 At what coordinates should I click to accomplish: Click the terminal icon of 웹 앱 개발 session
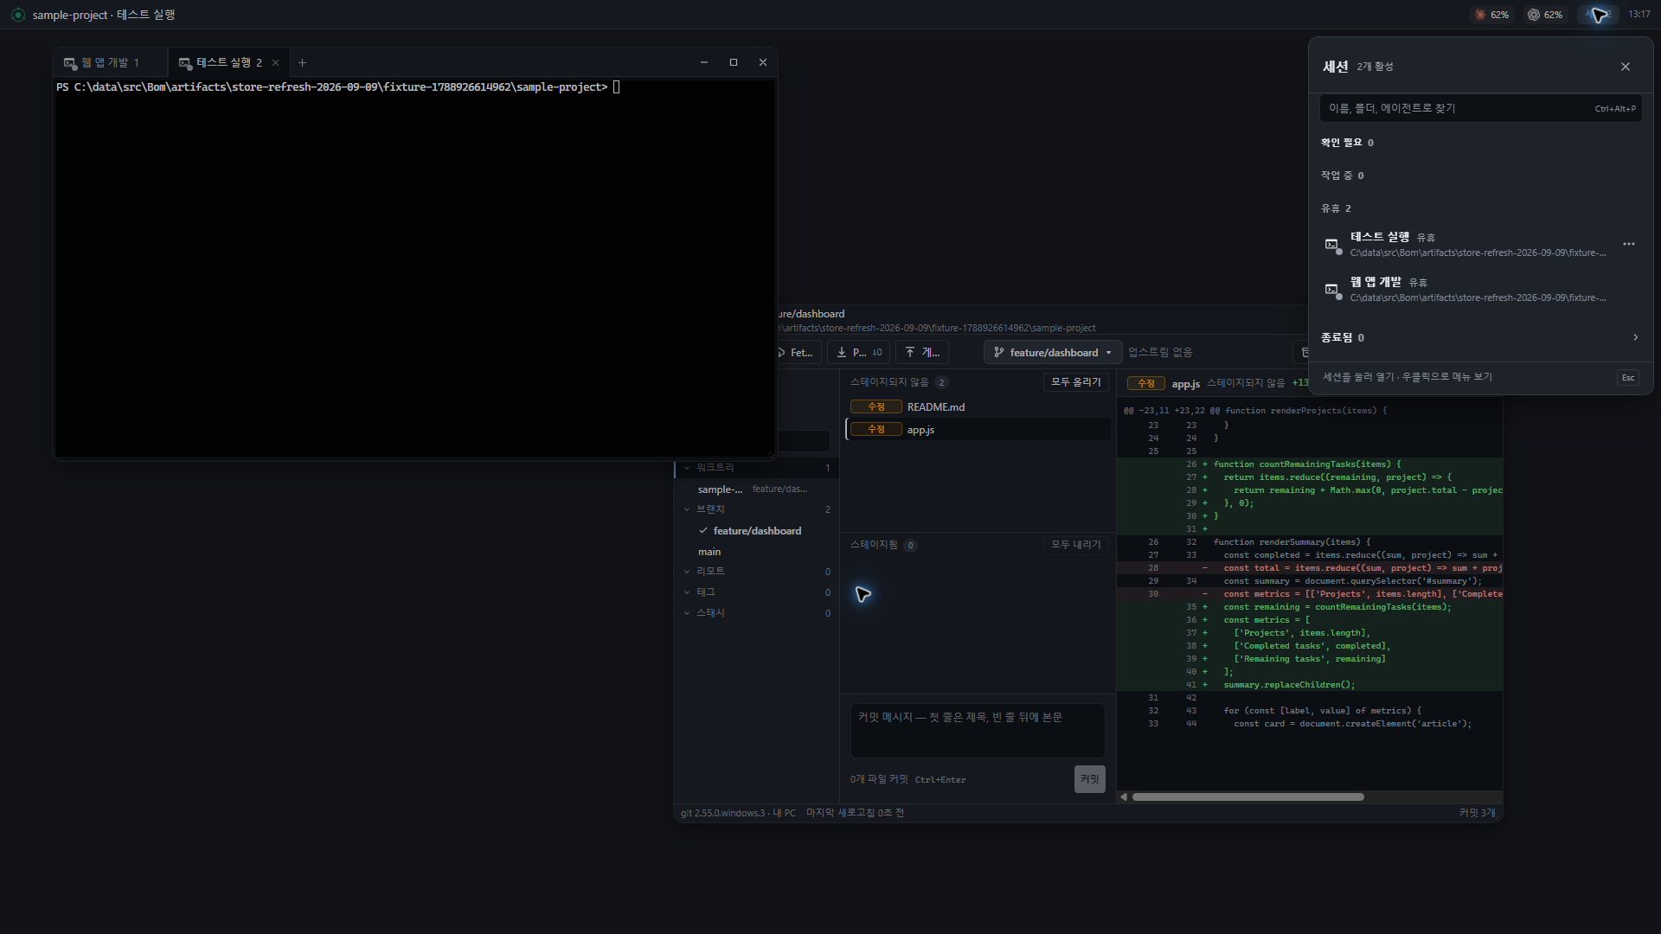click(x=1332, y=290)
